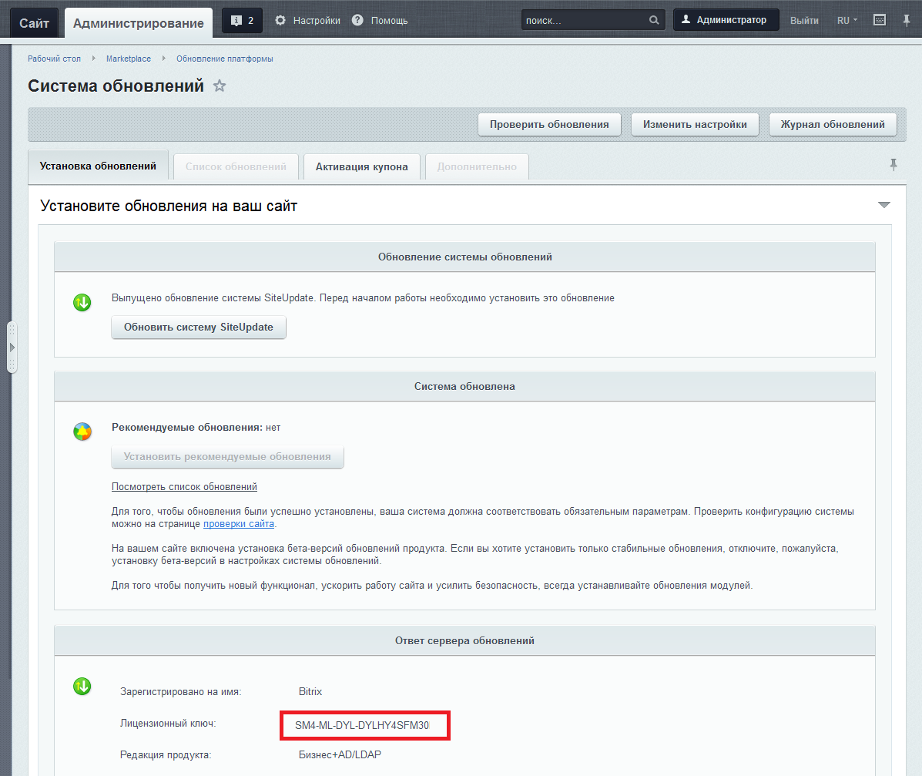Switch to the Сайт tab
922x776 pixels.
click(x=35, y=23)
